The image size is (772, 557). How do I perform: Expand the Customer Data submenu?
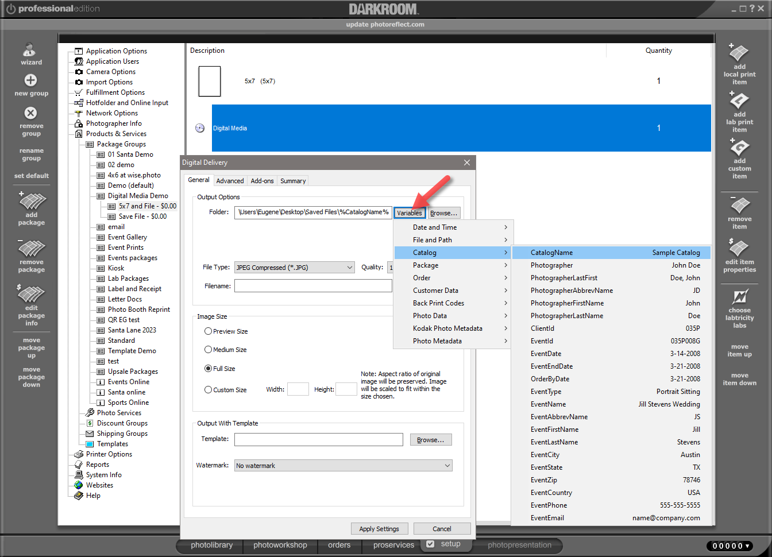pyautogui.click(x=452, y=291)
